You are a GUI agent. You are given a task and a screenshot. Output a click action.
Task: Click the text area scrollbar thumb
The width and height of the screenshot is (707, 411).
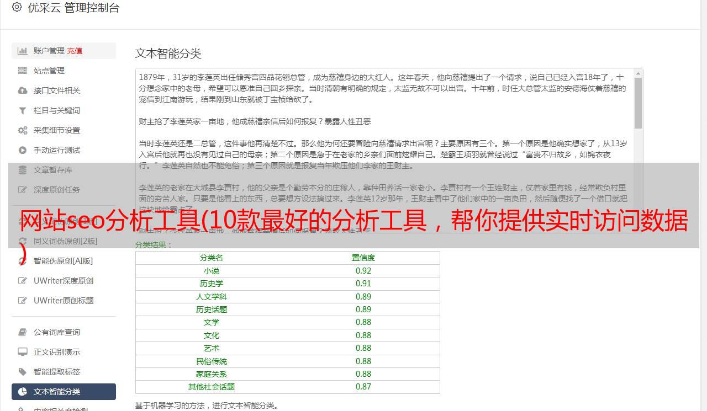click(x=638, y=103)
